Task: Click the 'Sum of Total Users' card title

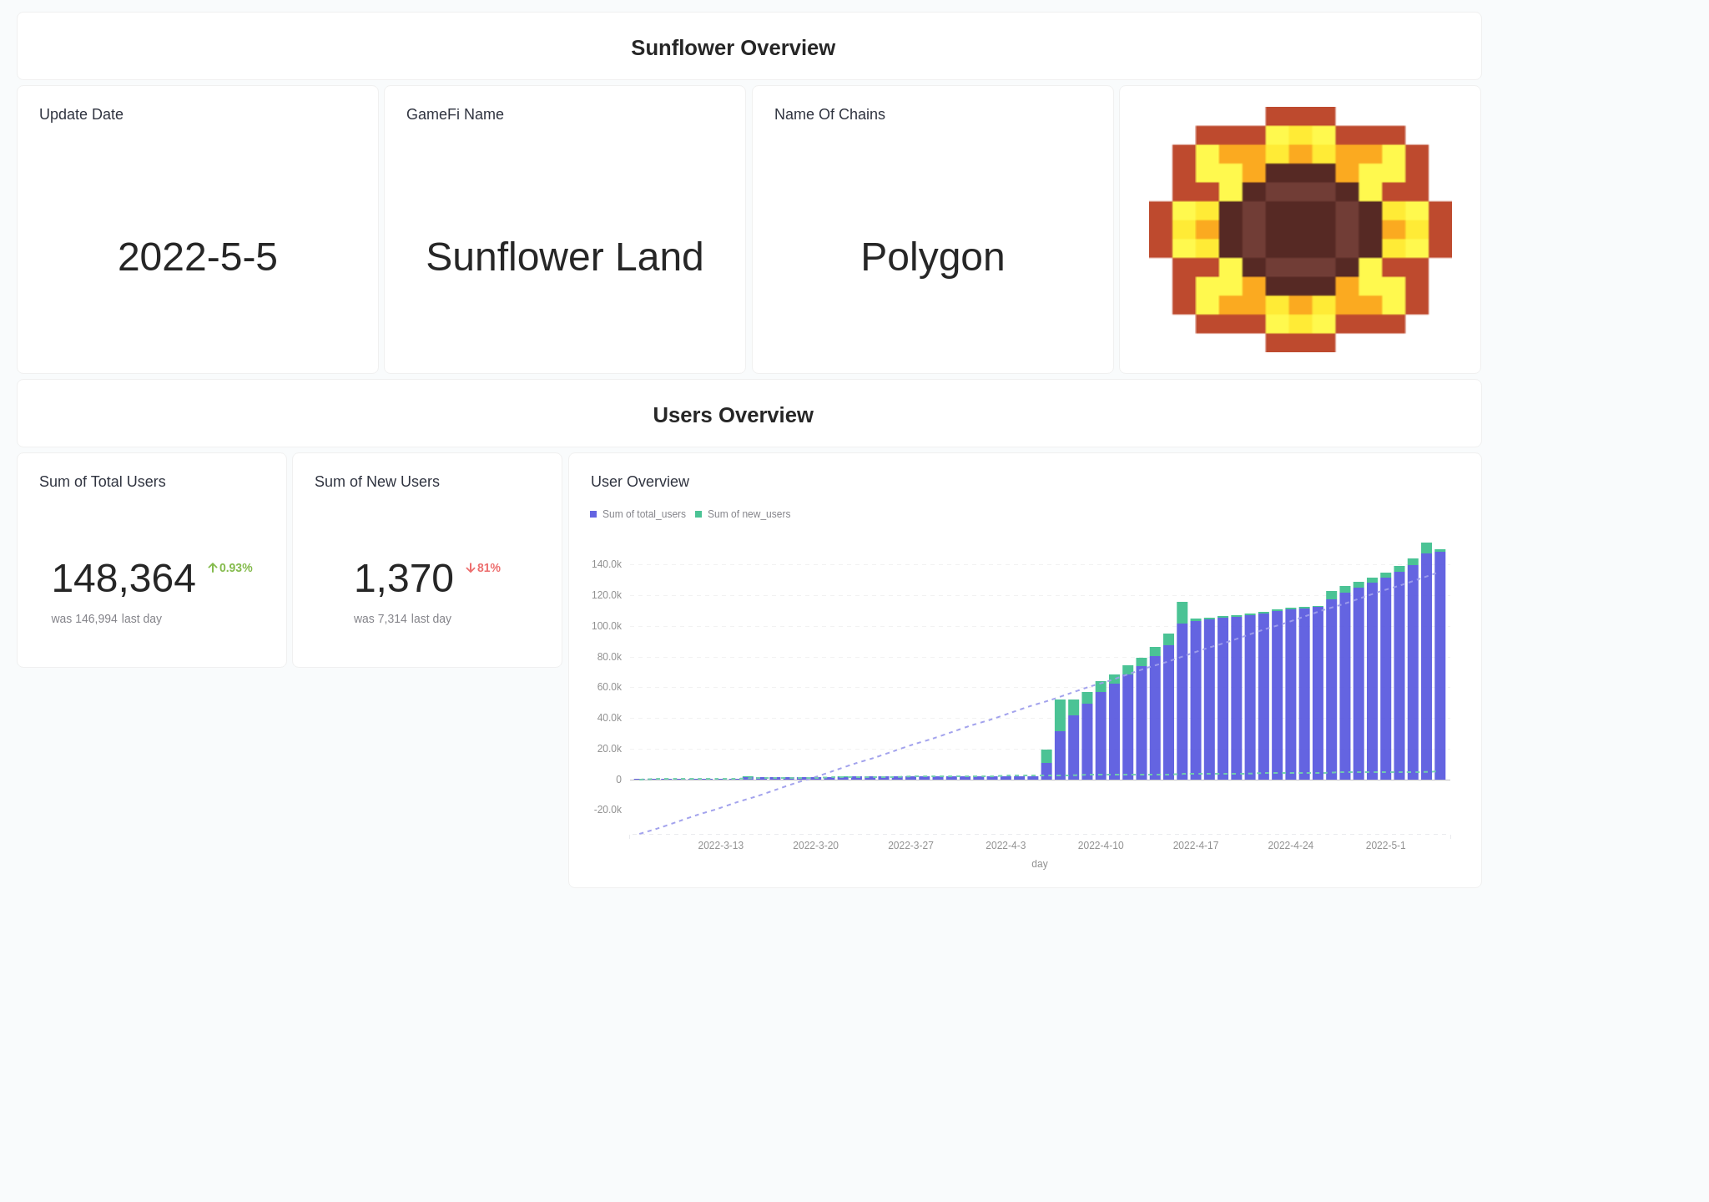Action: click(103, 482)
